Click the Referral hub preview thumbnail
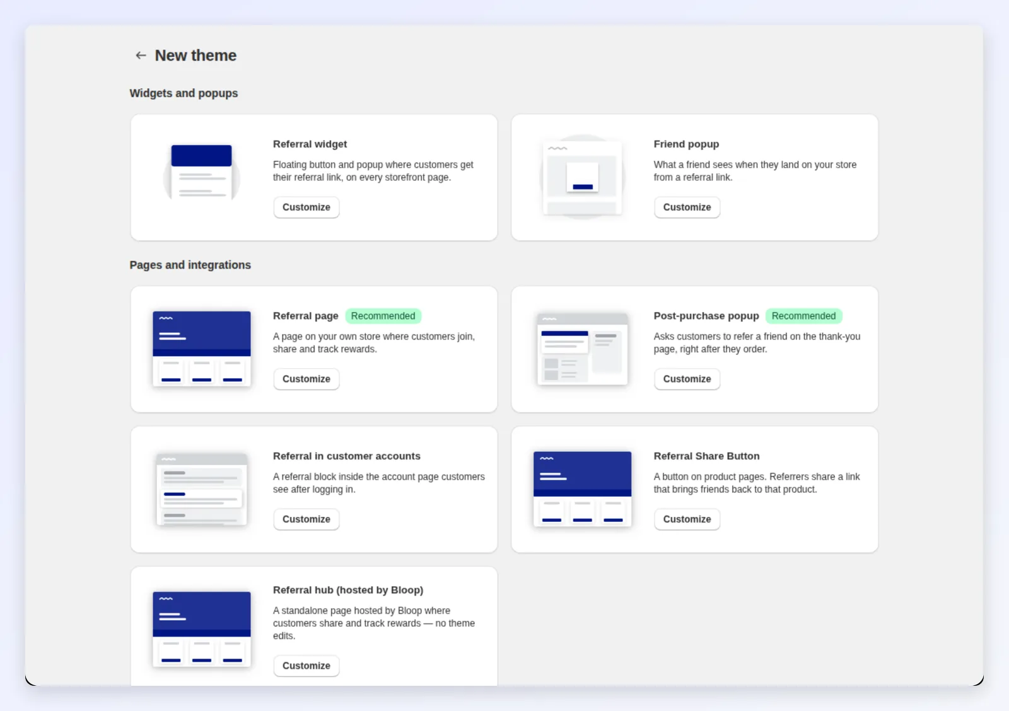Viewport: 1009px width, 711px height. tap(202, 629)
